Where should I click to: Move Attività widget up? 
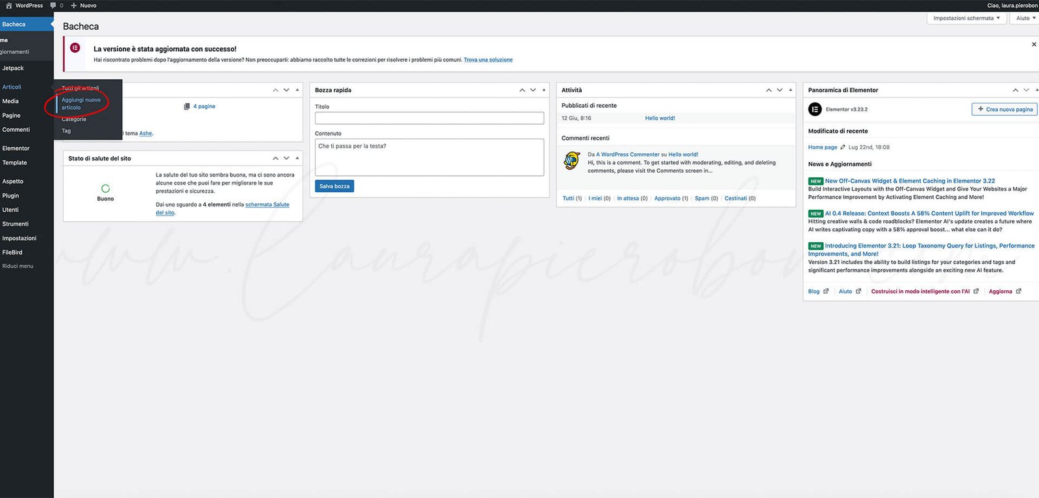pyautogui.click(x=769, y=90)
